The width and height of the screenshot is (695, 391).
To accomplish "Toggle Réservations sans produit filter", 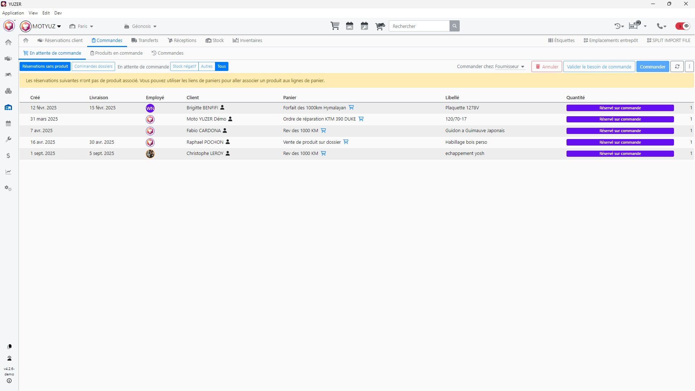I will [45, 67].
